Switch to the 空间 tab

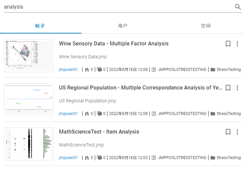tap(206, 26)
